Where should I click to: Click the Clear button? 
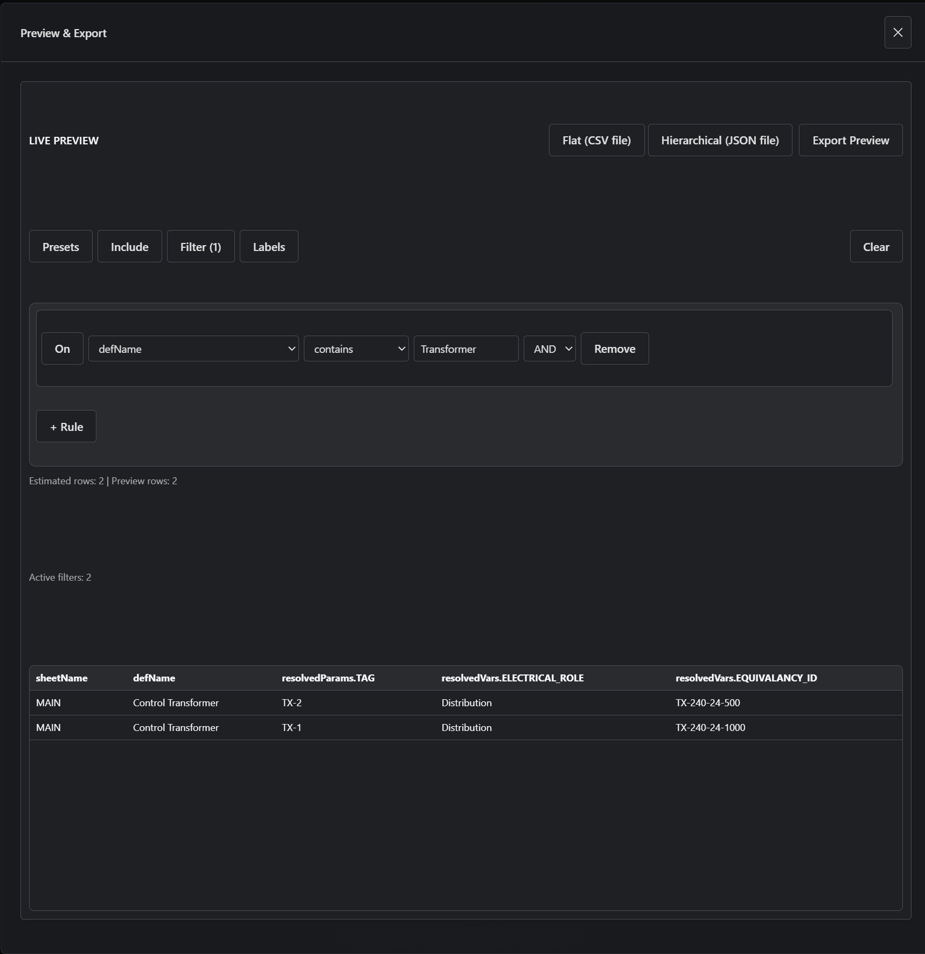[876, 247]
